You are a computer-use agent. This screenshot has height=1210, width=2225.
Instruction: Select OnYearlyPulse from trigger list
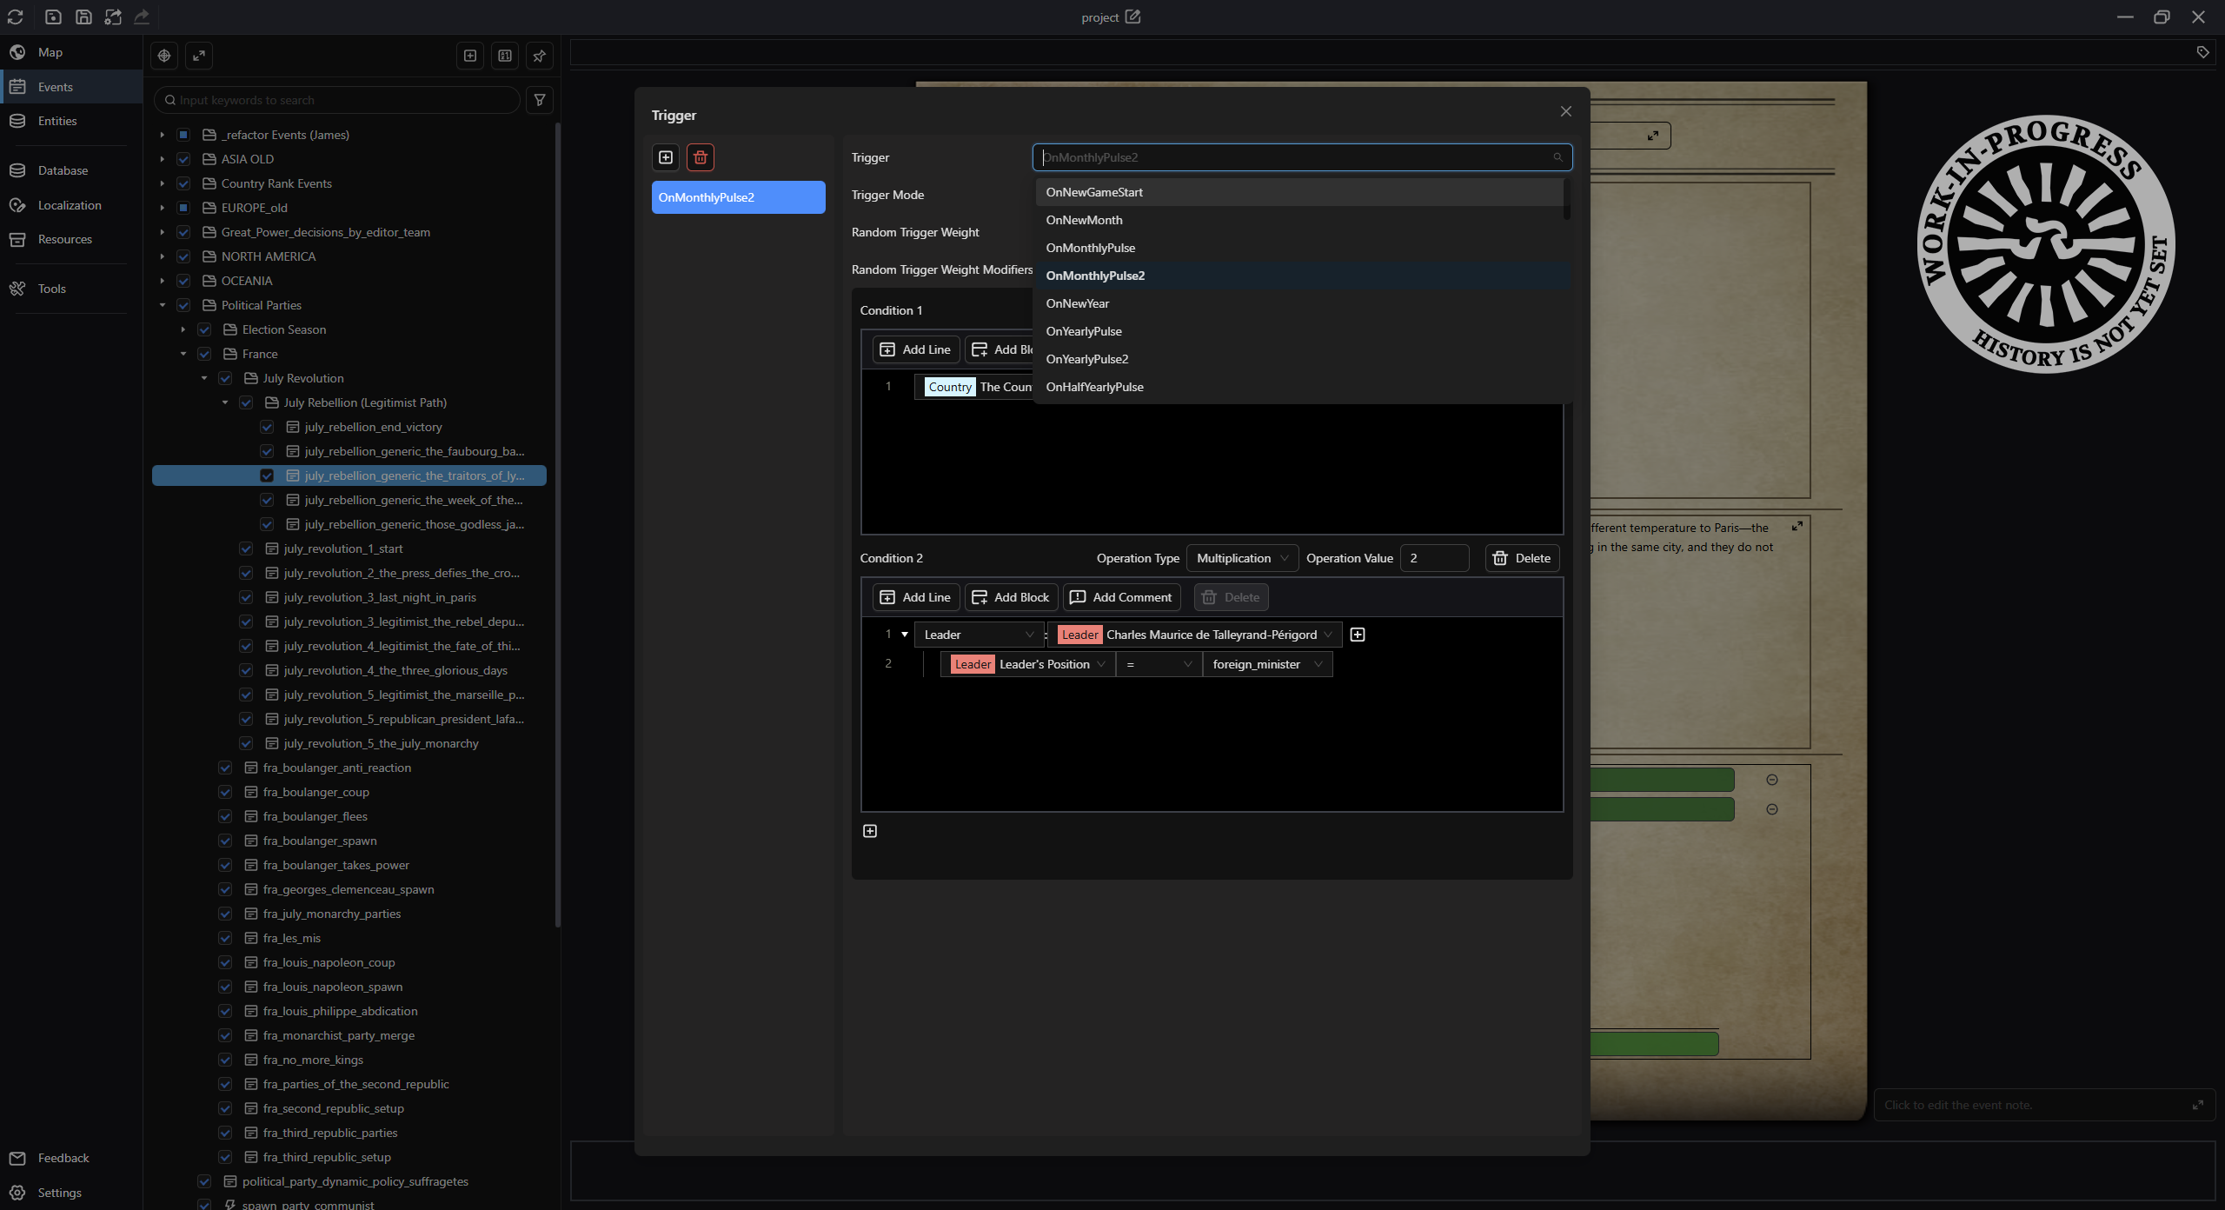[1084, 331]
